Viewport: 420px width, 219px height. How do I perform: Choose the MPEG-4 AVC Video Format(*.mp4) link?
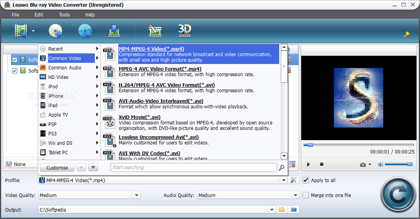click(160, 69)
